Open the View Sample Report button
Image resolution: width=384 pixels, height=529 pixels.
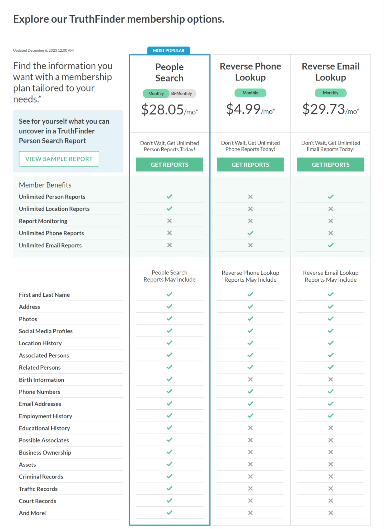(x=59, y=159)
